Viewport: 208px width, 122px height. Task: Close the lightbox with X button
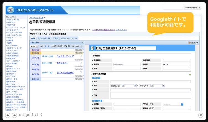pos(201,115)
